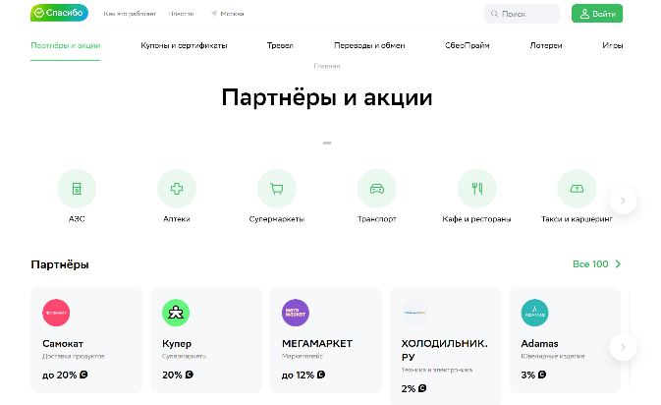Open the СберПрайм tab

click(x=468, y=45)
